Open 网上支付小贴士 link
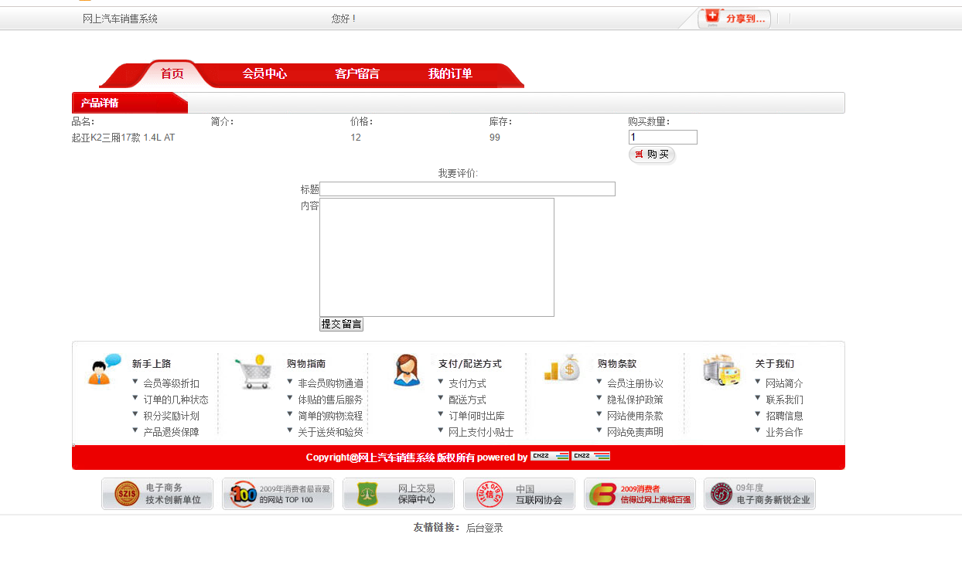Screen dimensions: 962x568 pyautogui.click(x=481, y=432)
